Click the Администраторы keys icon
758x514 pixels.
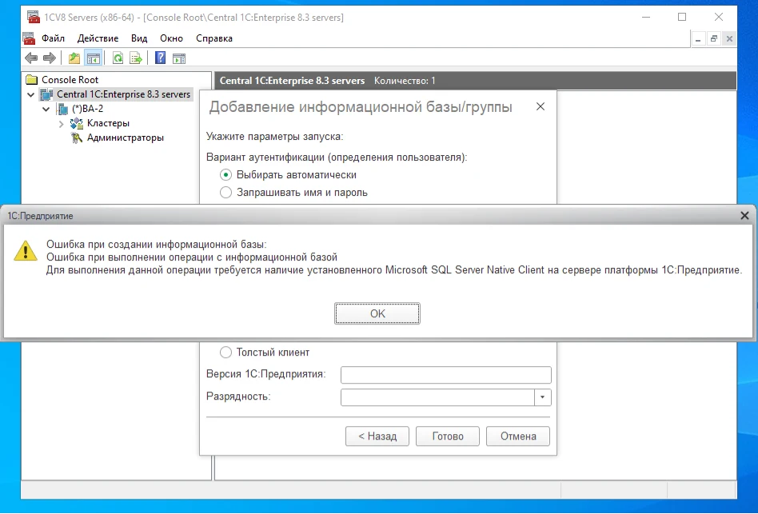coord(77,137)
